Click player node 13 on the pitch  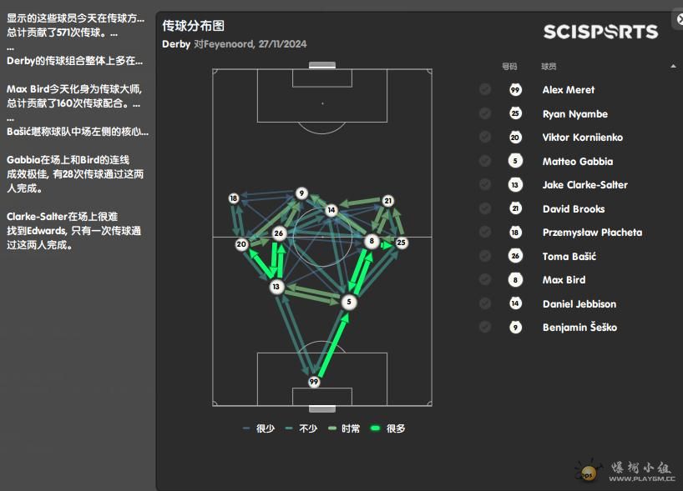coord(276,287)
